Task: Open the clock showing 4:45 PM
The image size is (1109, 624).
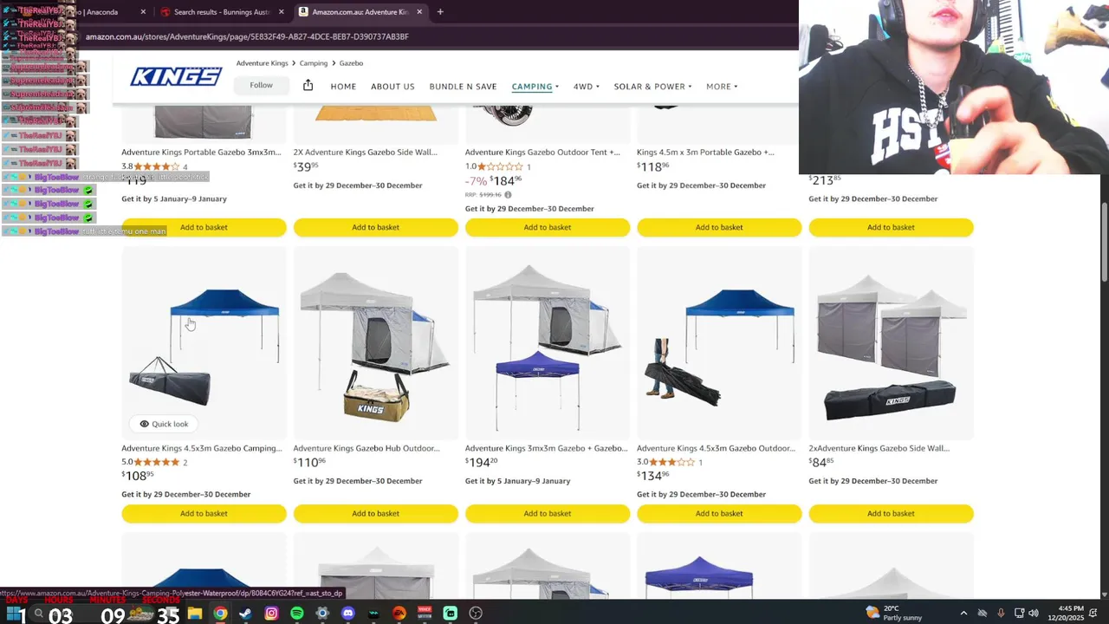Action: tap(1065, 613)
